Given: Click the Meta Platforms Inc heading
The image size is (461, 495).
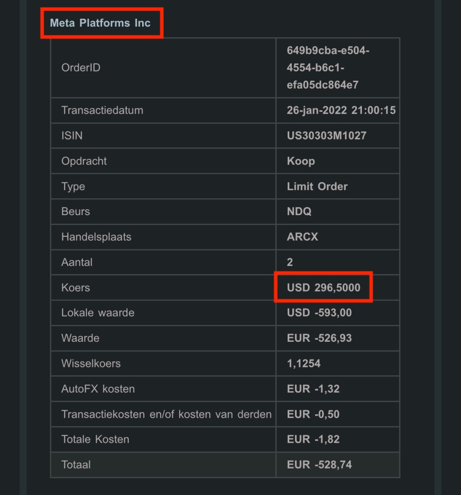Looking at the screenshot, I should pyautogui.click(x=100, y=23).
